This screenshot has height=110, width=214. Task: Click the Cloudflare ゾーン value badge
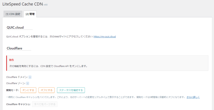coord(28,83)
